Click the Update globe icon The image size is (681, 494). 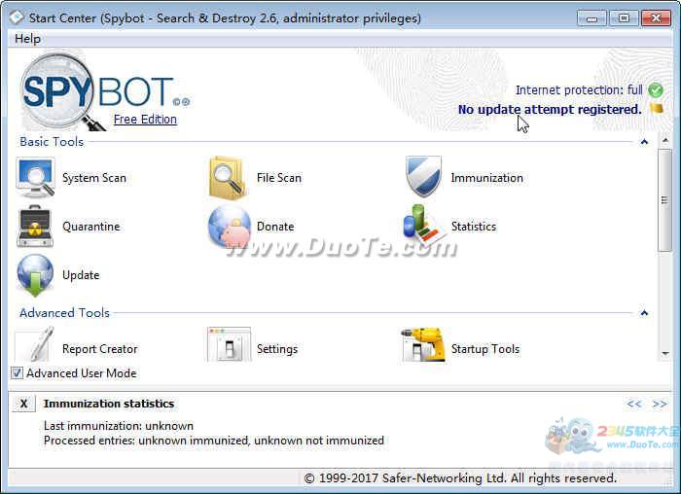pyautogui.click(x=35, y=275)
